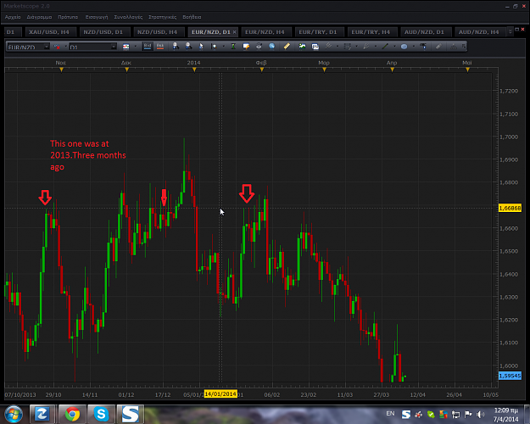Click the Windows Start button
The height and width of the screenshot is (424, 530).
pos(14,414)
